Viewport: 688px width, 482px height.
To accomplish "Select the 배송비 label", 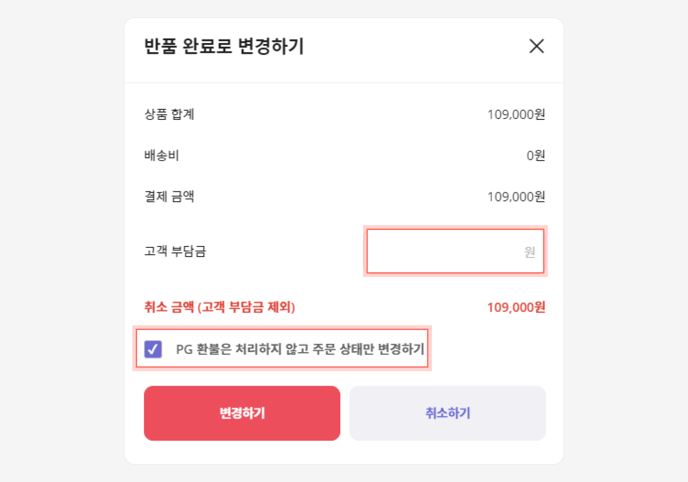I will click(161, 155).
